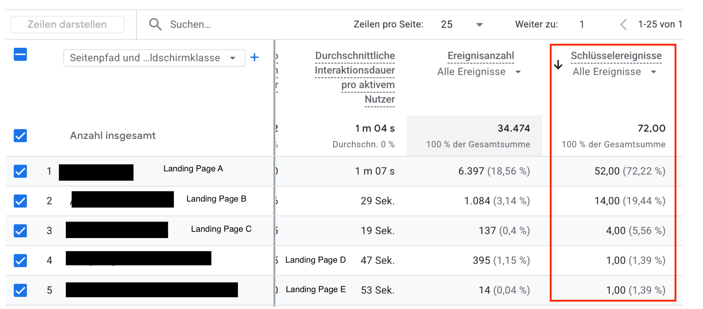Sort by Durchschnittliche Interaktionsdauer pro aktivem Nutzer
This screenshot has width=703, height=309.
pos(355,78)
